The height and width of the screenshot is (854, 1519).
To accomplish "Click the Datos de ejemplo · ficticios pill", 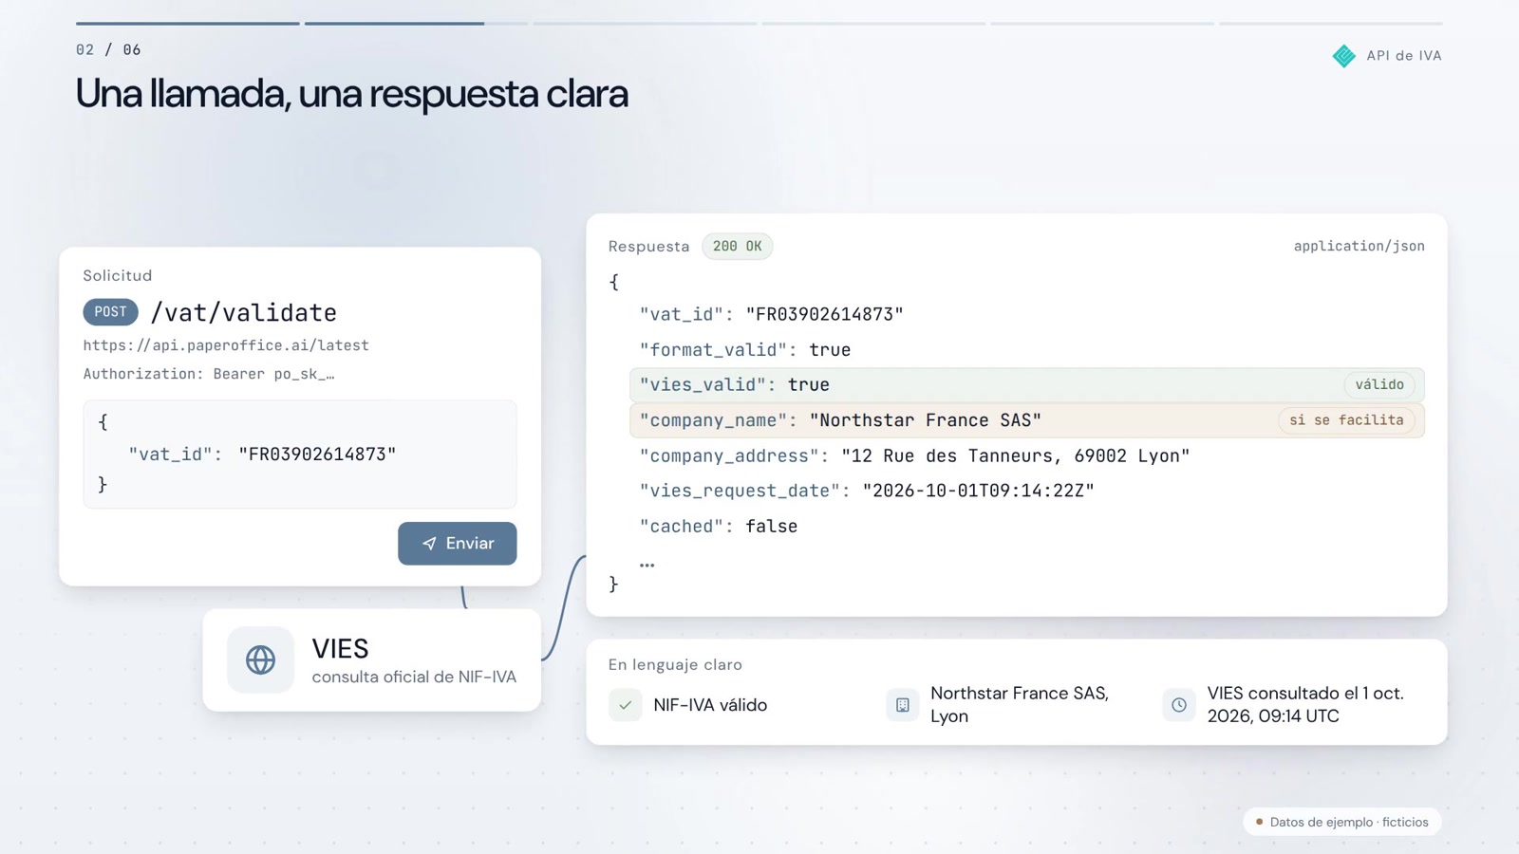I will tap(1341, 822).
